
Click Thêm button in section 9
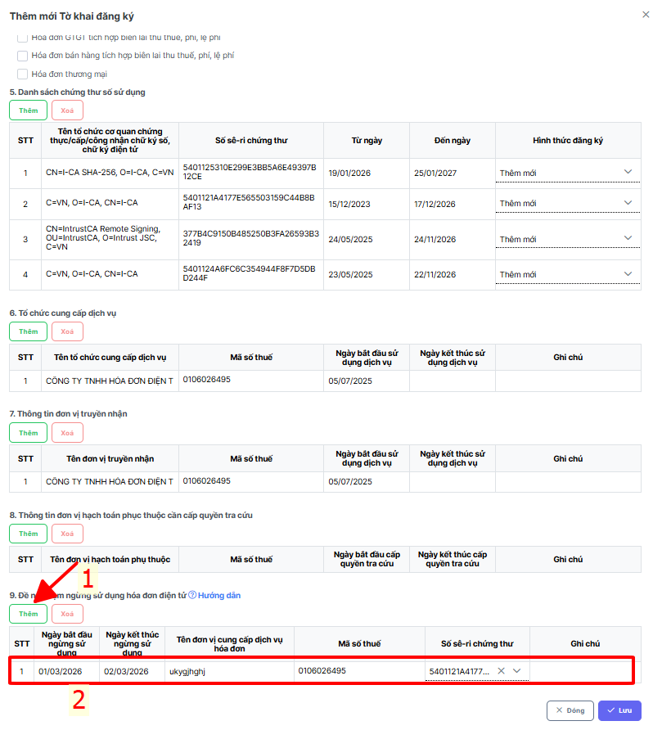click(x=29, y=614)
